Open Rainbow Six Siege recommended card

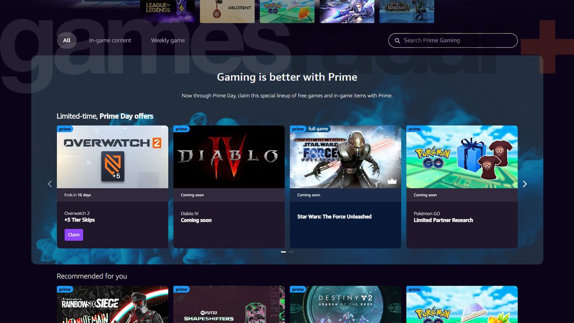(x=112, y=304)
